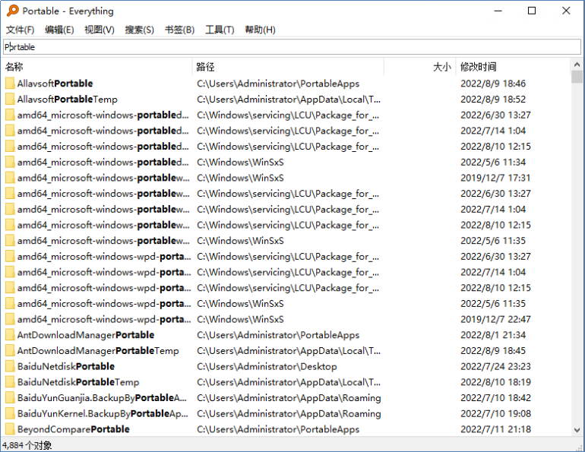585x452 pixels.
Task: Select the AntDownloadManagerPortableTemp result name
Action: click(98, 350)
